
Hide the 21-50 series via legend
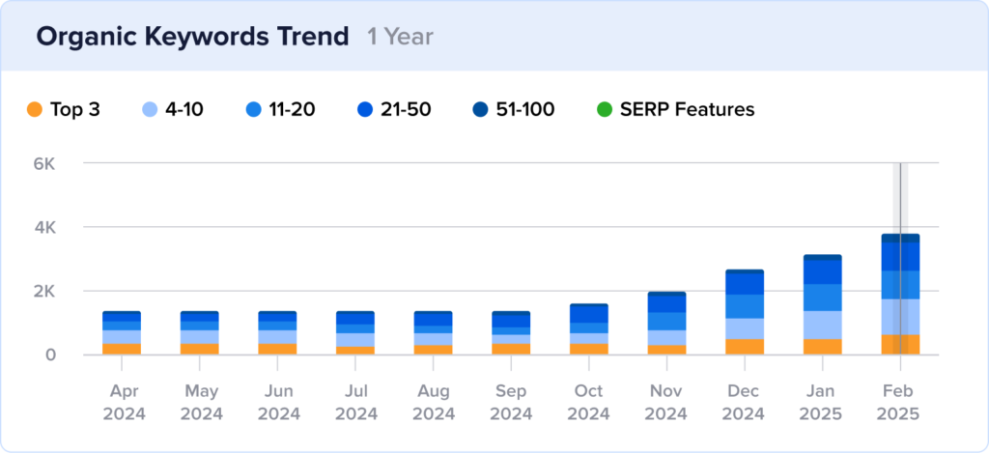point(396,110)
